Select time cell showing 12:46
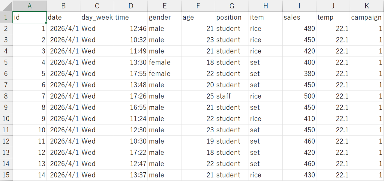 pyautogui.click(x=130, y=29)
